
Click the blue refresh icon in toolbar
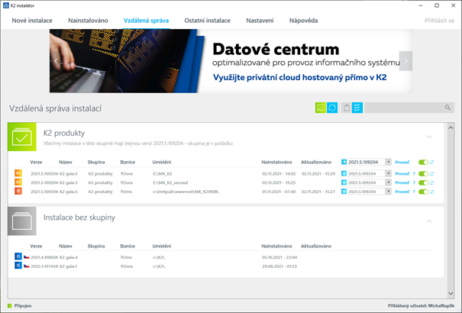point(332,108)
